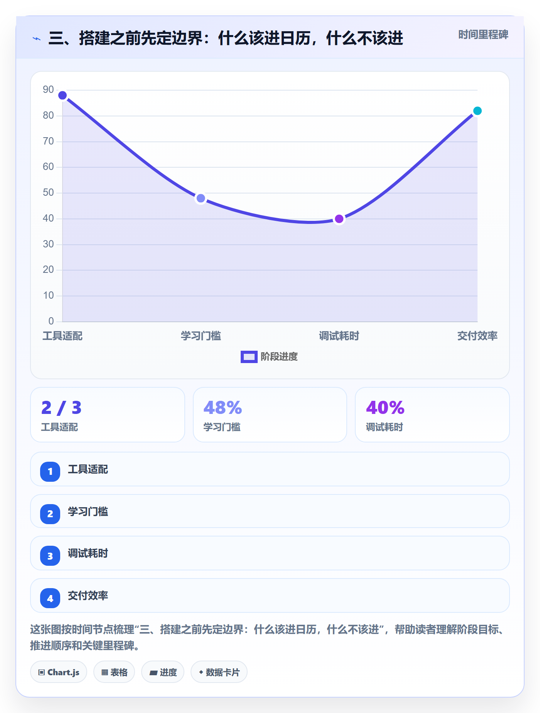Click the 工具适配 x-axis label
The image size is (540, 713).
62,336
